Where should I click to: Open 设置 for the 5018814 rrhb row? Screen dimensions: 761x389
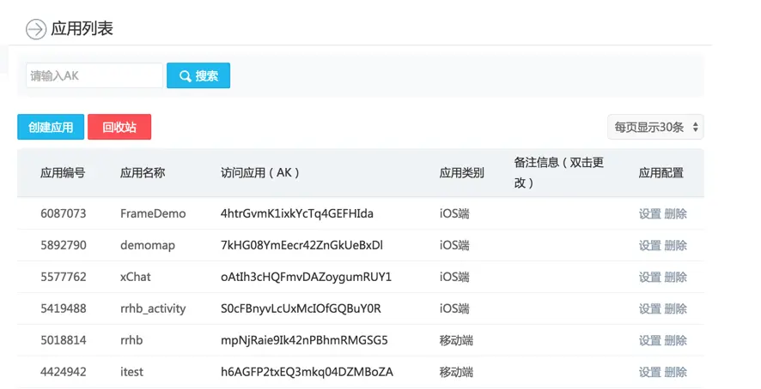coord(650,340)
